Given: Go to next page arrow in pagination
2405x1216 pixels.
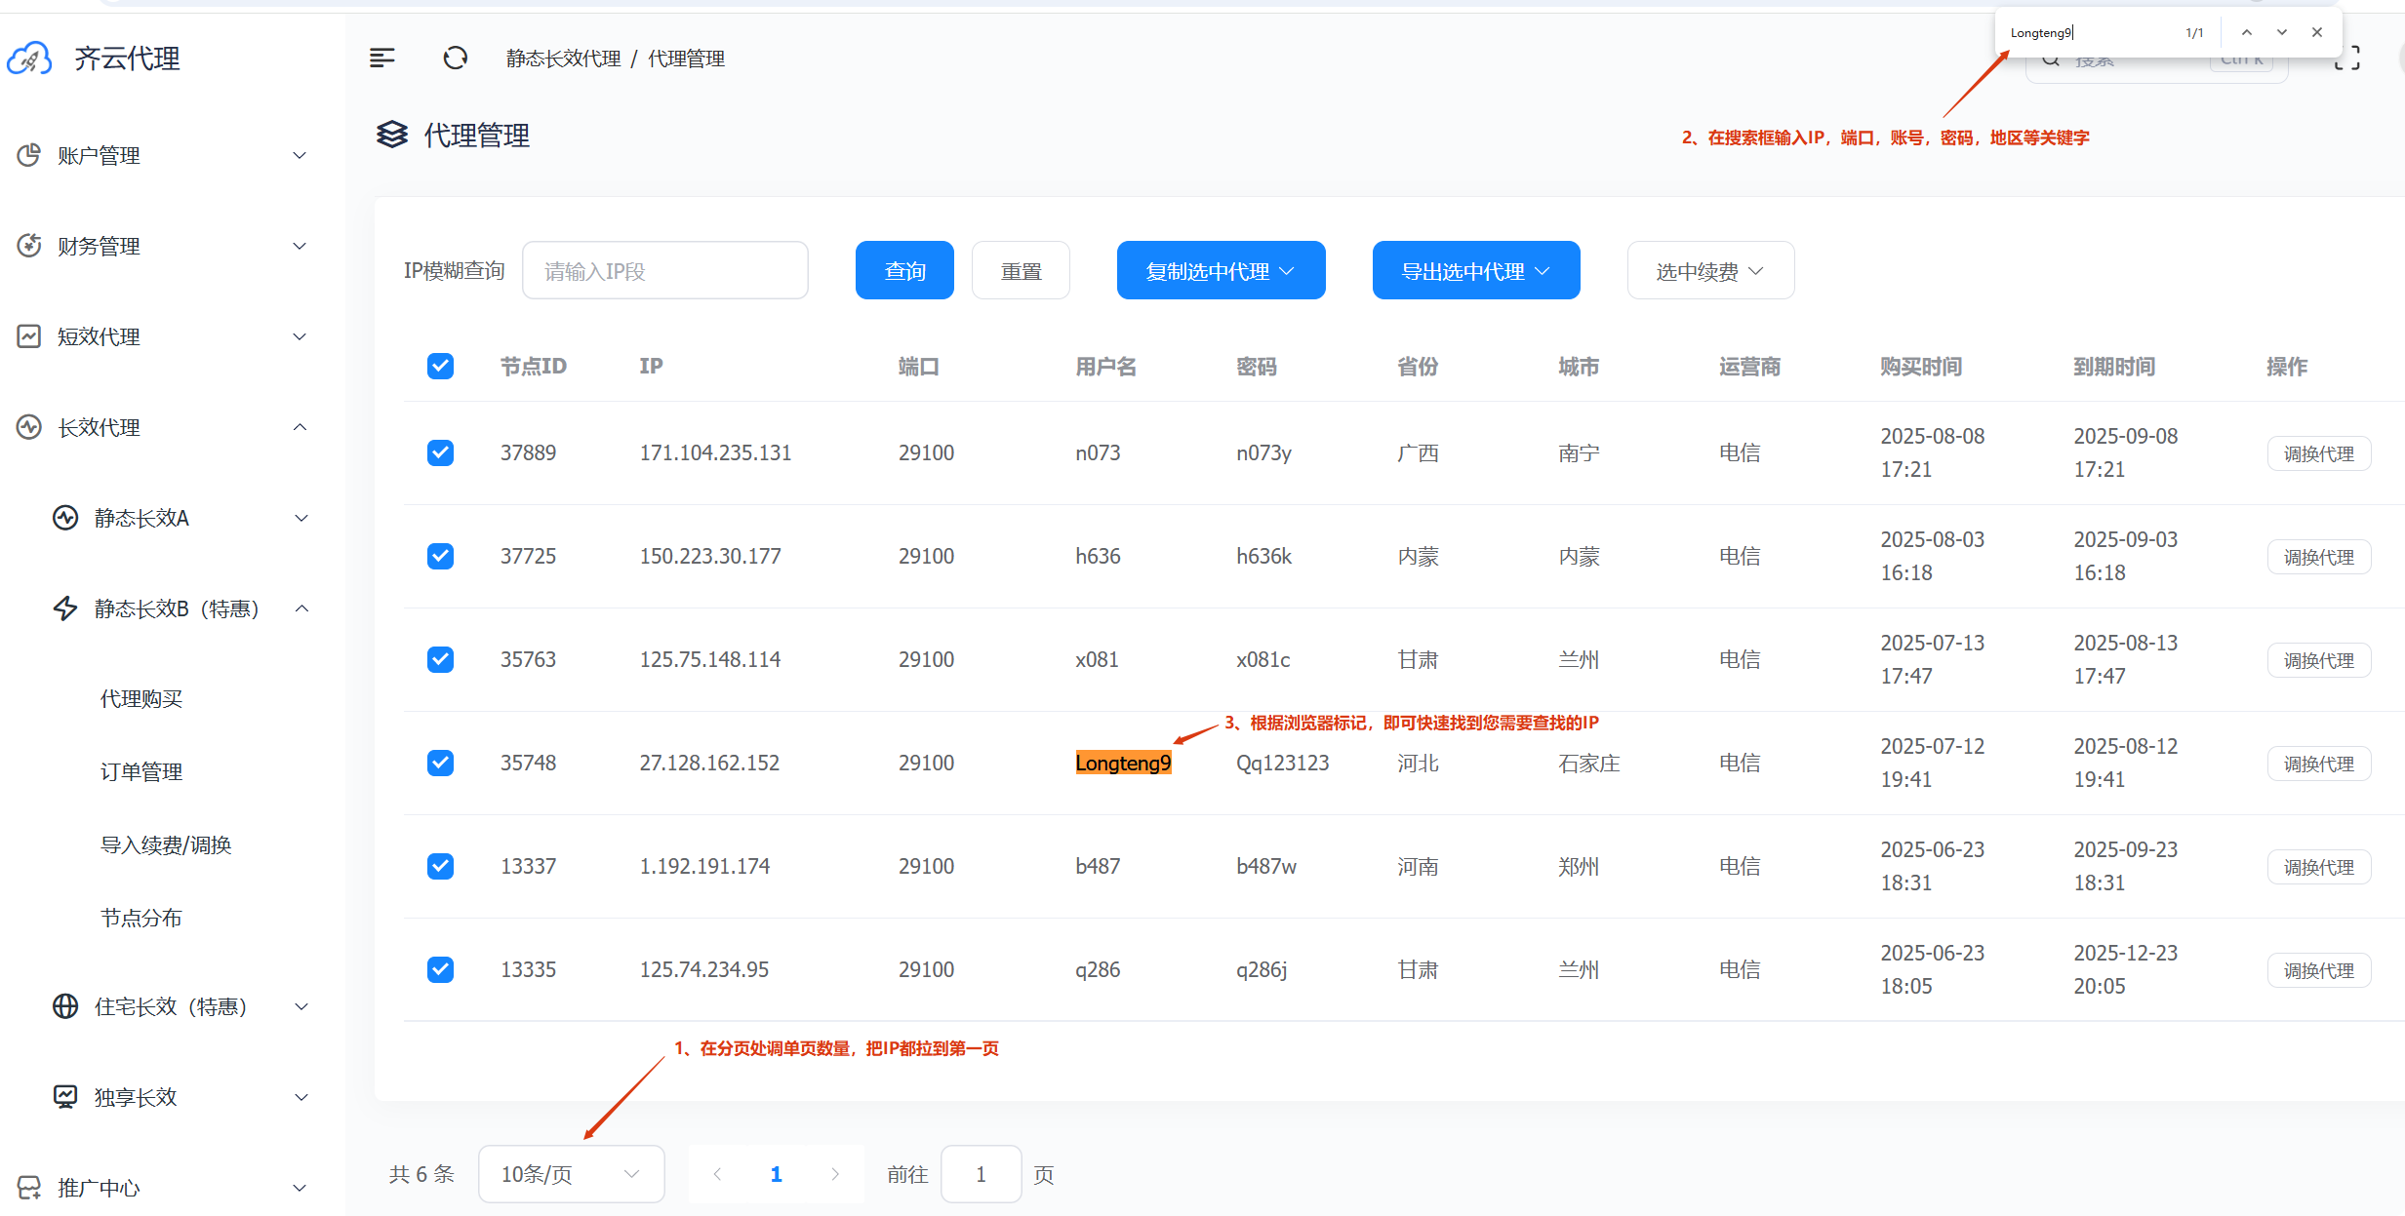Looking at the screenshot, I should pos(835,1174).
